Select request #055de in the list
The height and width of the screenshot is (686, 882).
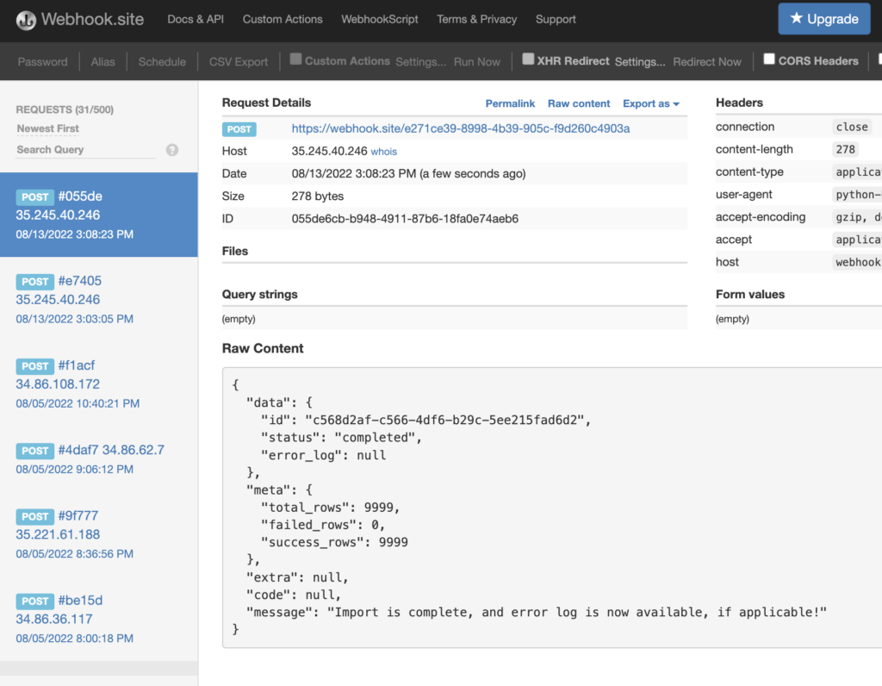99,215
